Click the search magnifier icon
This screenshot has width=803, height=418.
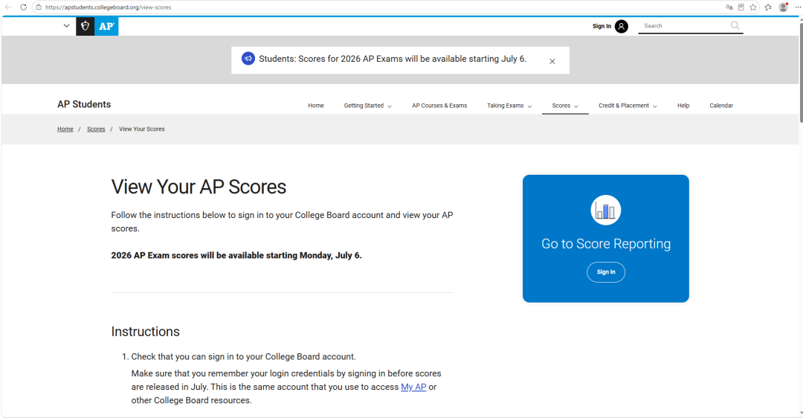tap(735, 25)
